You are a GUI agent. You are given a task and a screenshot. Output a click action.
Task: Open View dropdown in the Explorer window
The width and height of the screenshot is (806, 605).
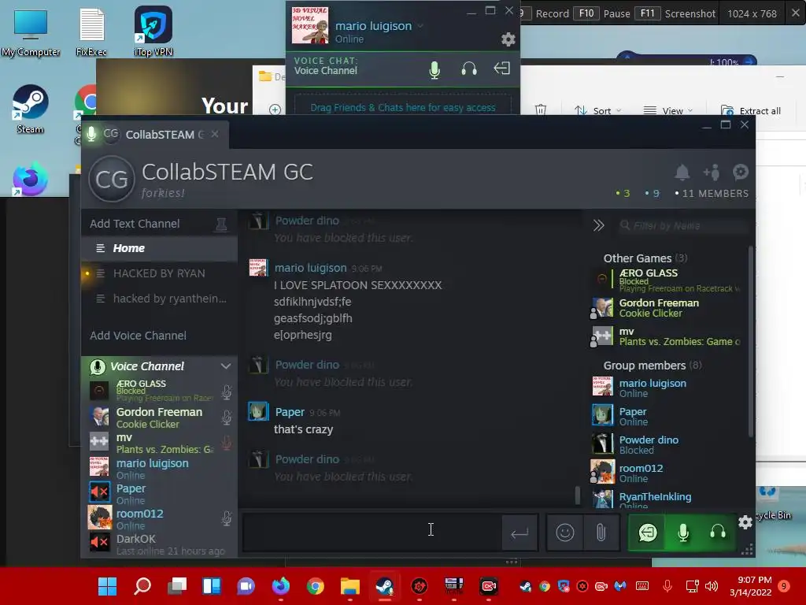click(x=667, y=110)
